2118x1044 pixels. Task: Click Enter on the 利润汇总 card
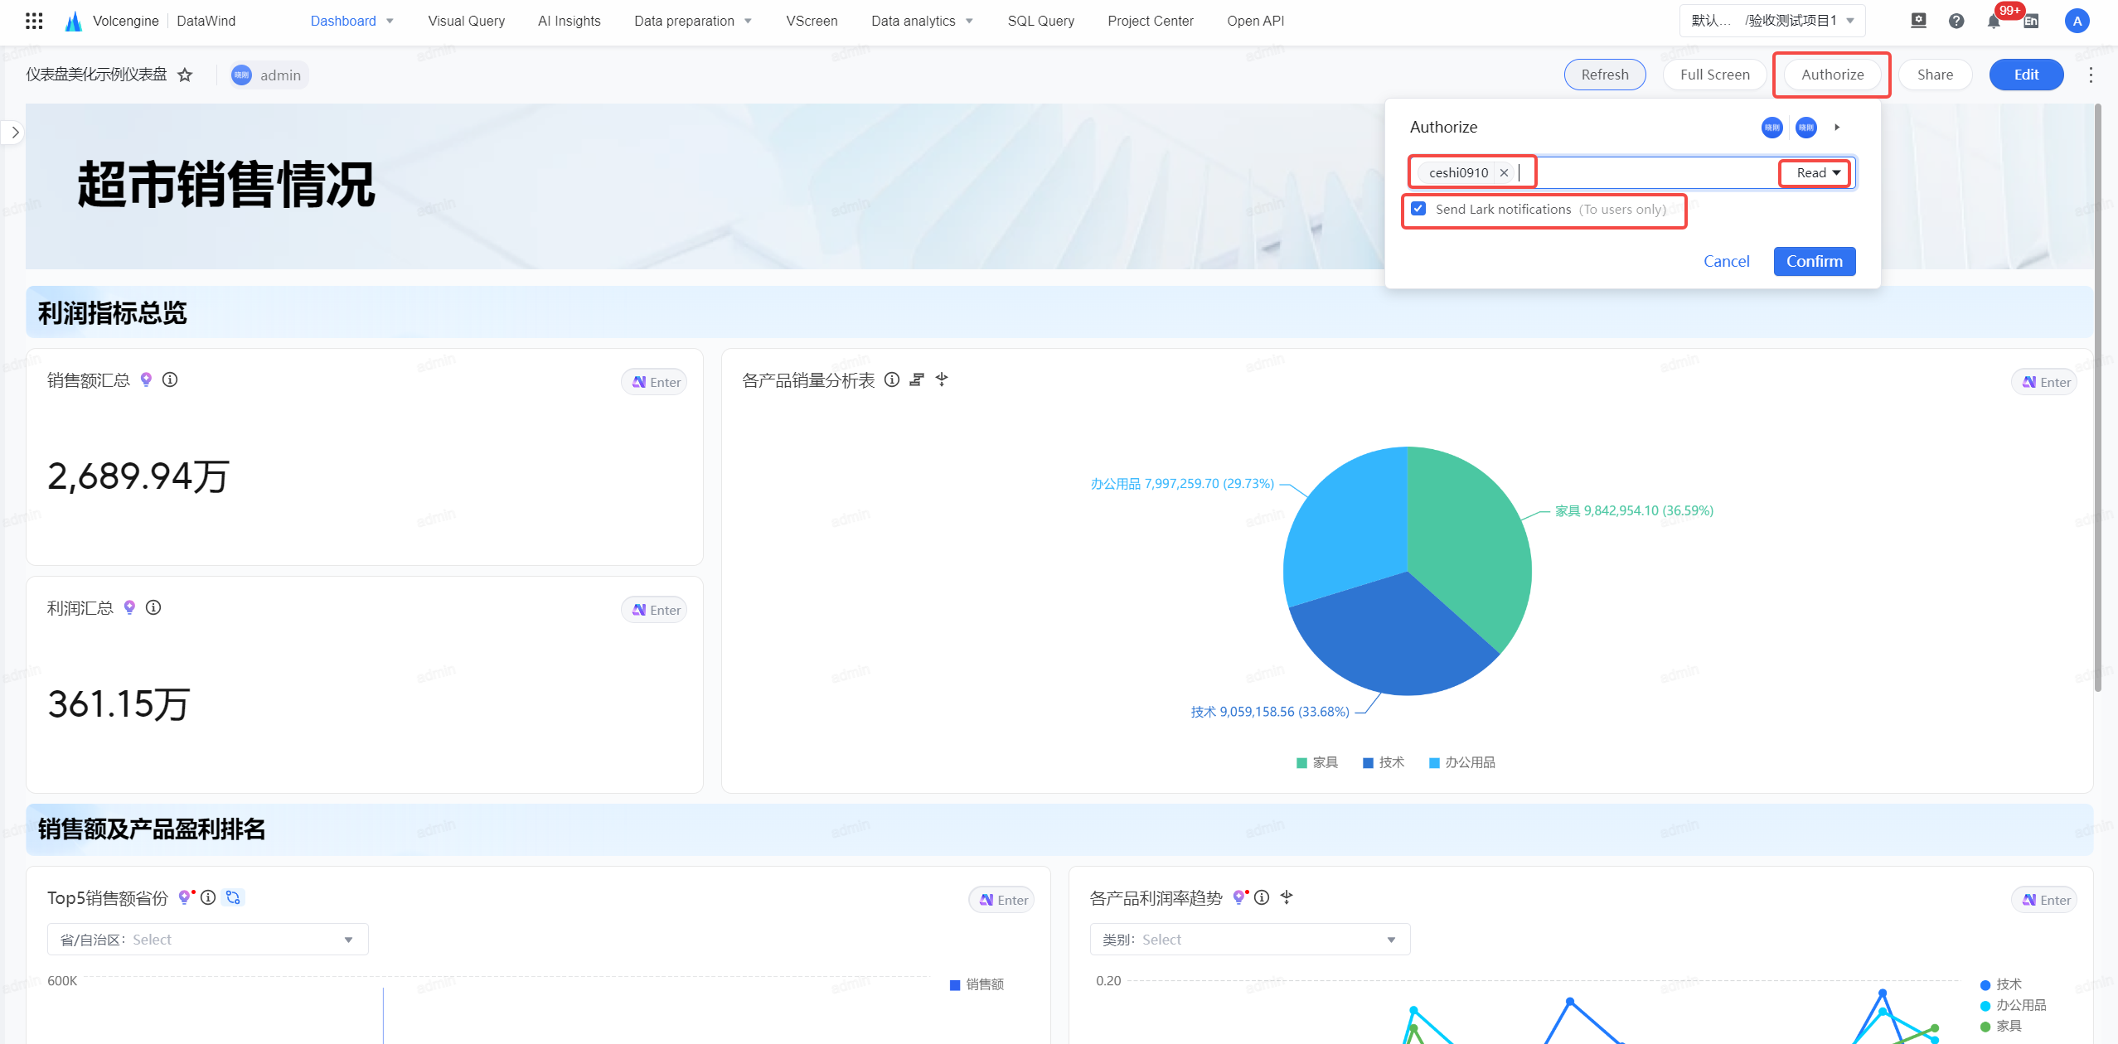pyautogui.click(x=654, y=610)
